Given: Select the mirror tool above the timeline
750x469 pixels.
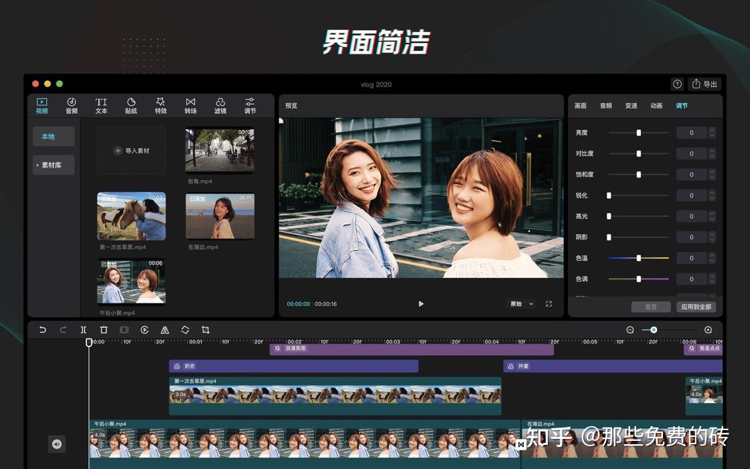Looking at the screenshot, I should [163, 330].
